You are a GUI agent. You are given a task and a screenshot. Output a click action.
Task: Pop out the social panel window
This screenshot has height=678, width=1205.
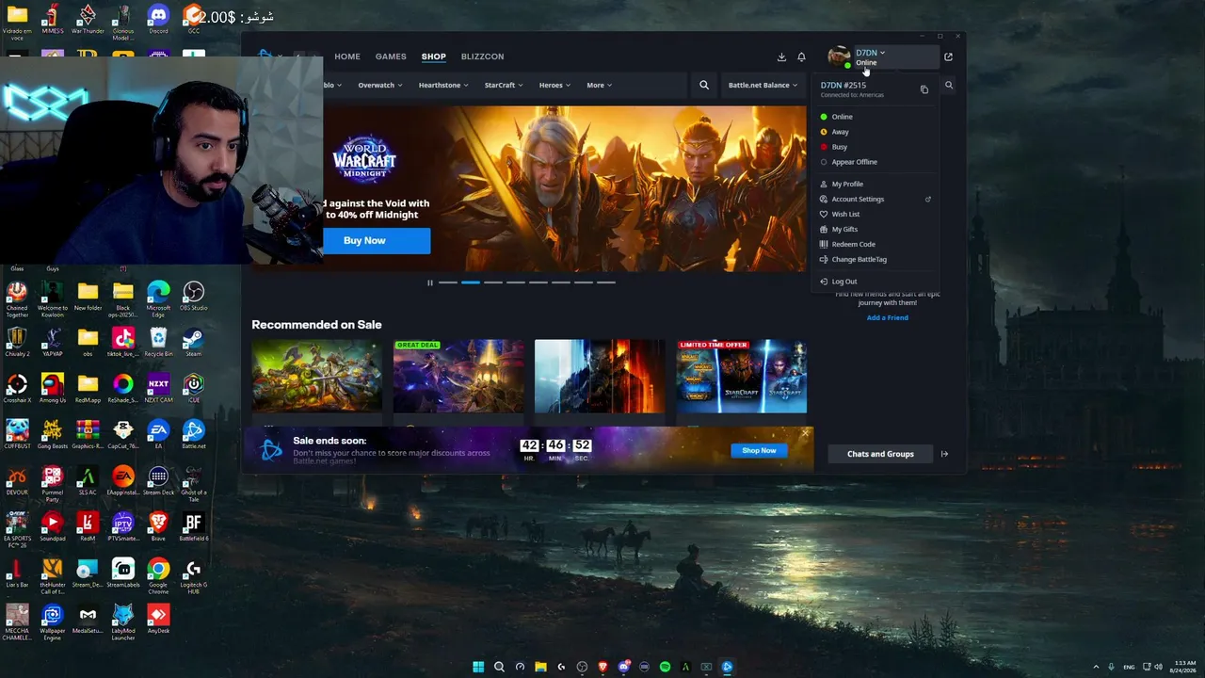pos(948,56)
